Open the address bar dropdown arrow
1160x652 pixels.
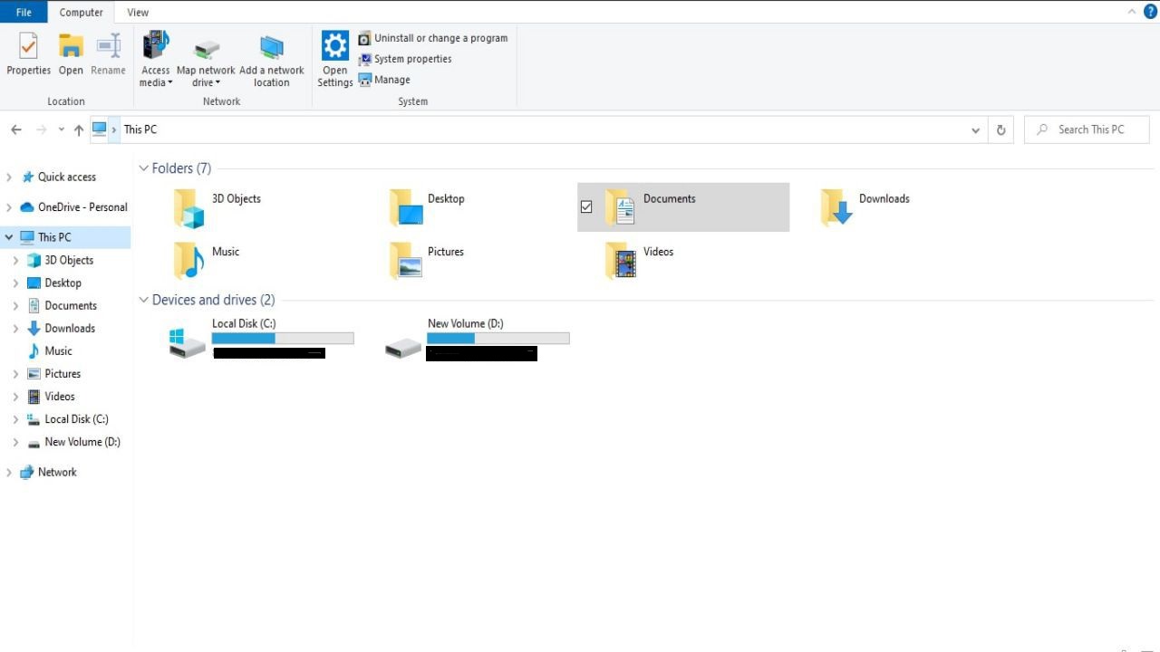point(975,129)
